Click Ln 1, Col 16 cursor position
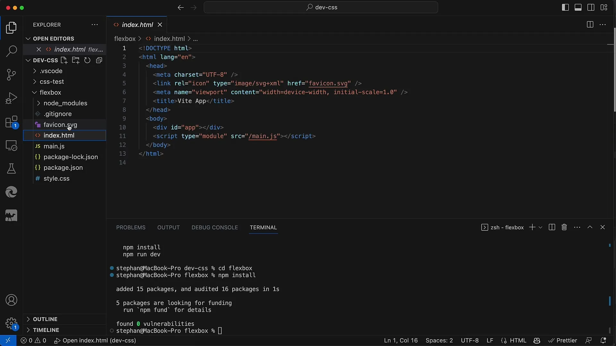Viewport: 616px width, 346px height. [x=401, y=340]
